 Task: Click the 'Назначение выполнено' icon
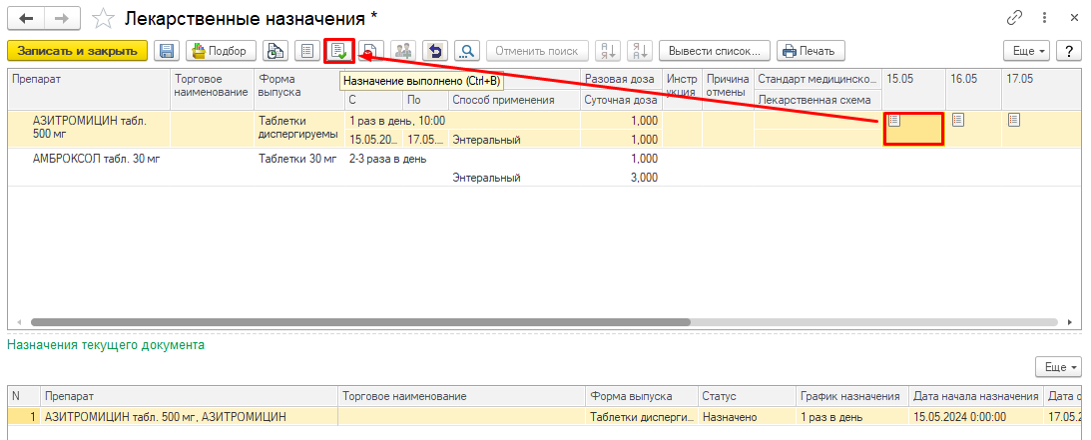[338, 51]
